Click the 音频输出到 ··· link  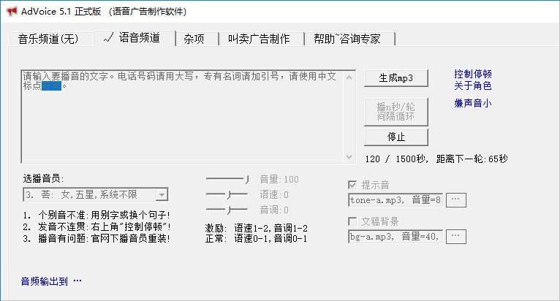pos(51,281)
